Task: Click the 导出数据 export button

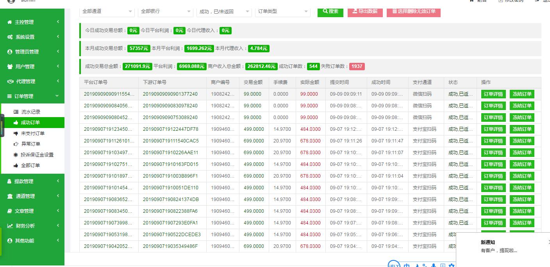Action: (x=365, y=11)
